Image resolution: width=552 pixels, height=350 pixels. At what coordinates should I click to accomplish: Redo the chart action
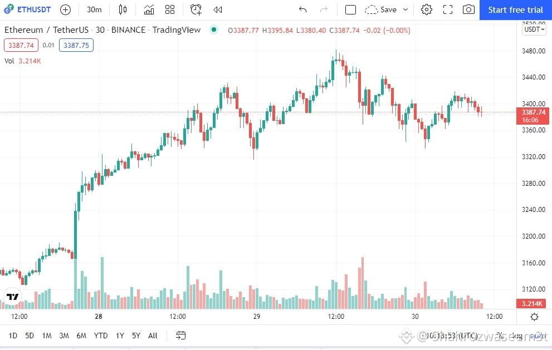click(x=324, y=9)
